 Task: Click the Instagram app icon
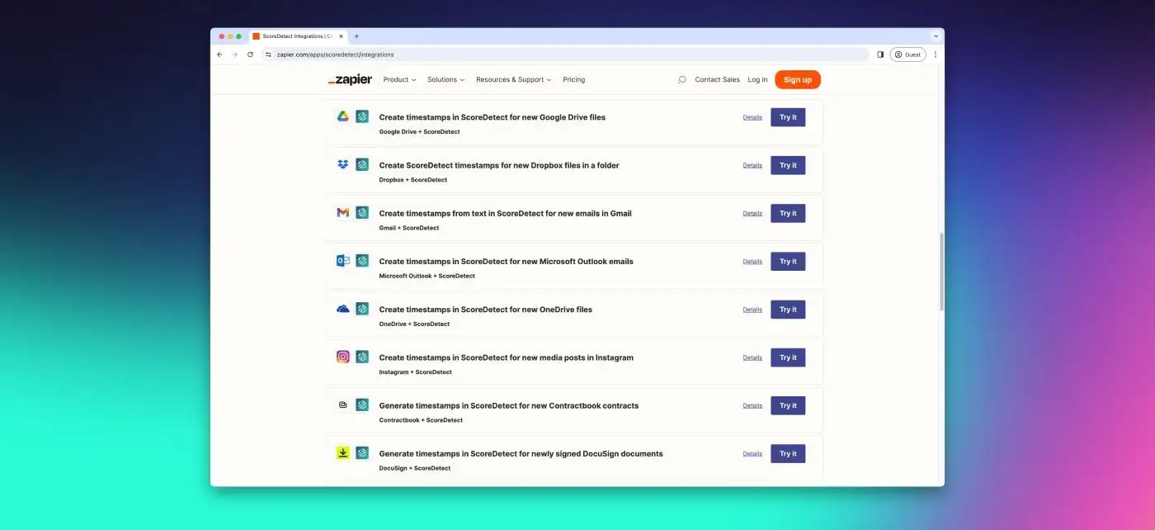coord(343,357)
